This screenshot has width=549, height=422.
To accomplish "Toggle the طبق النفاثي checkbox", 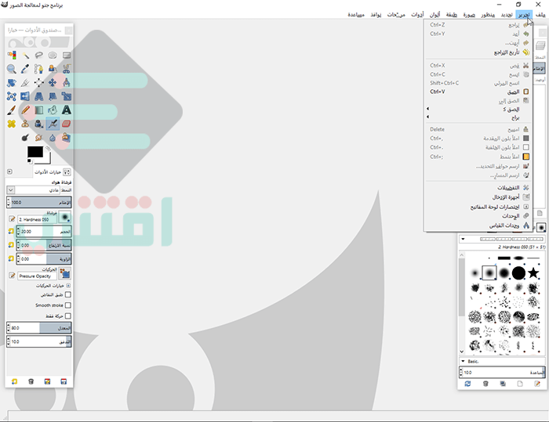I will (x=68, y=294).
